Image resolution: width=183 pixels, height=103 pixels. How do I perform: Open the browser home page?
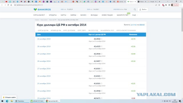pos(11,5)
